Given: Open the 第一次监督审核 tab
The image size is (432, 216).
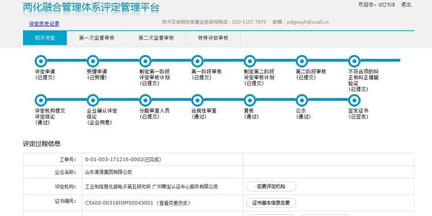Looking at the screenshot, I should [x=97, y=38].
